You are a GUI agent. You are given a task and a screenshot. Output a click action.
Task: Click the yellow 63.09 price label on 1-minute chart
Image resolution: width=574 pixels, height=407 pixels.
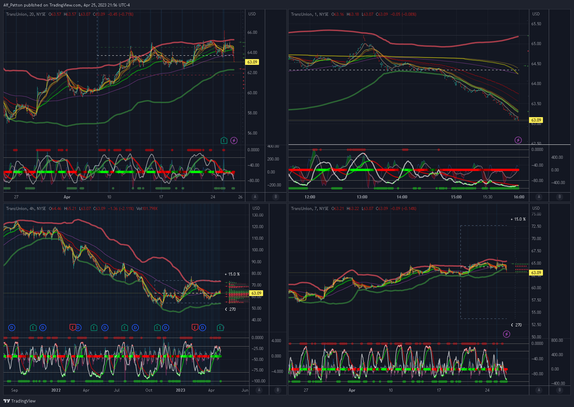pyautogui.click(x=536, y=120)
